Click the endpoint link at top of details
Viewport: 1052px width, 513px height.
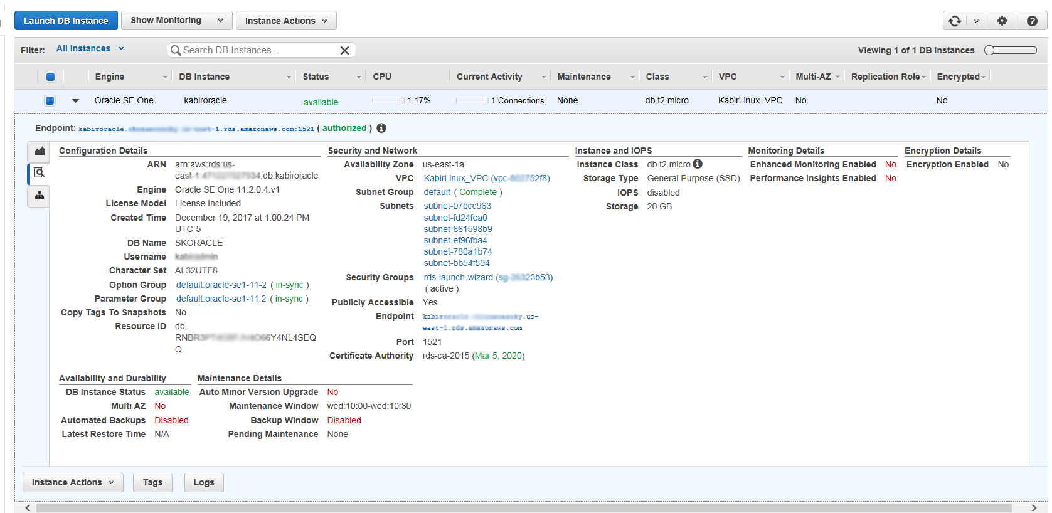coord(196,129)
